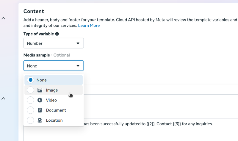The image size is (238, 141).
Task: Click the arrow in the Number dropdown
Action: [78, 43]
